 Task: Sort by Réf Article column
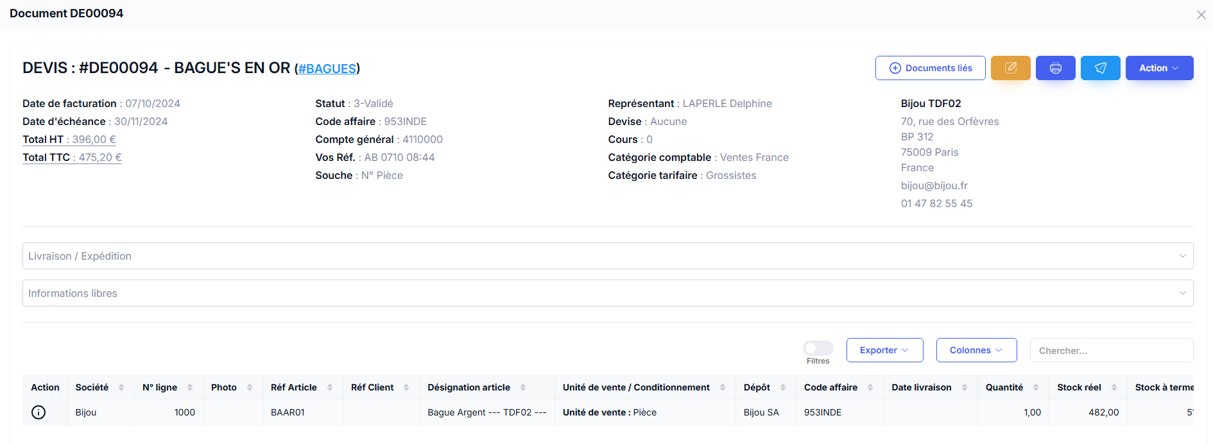330,387
